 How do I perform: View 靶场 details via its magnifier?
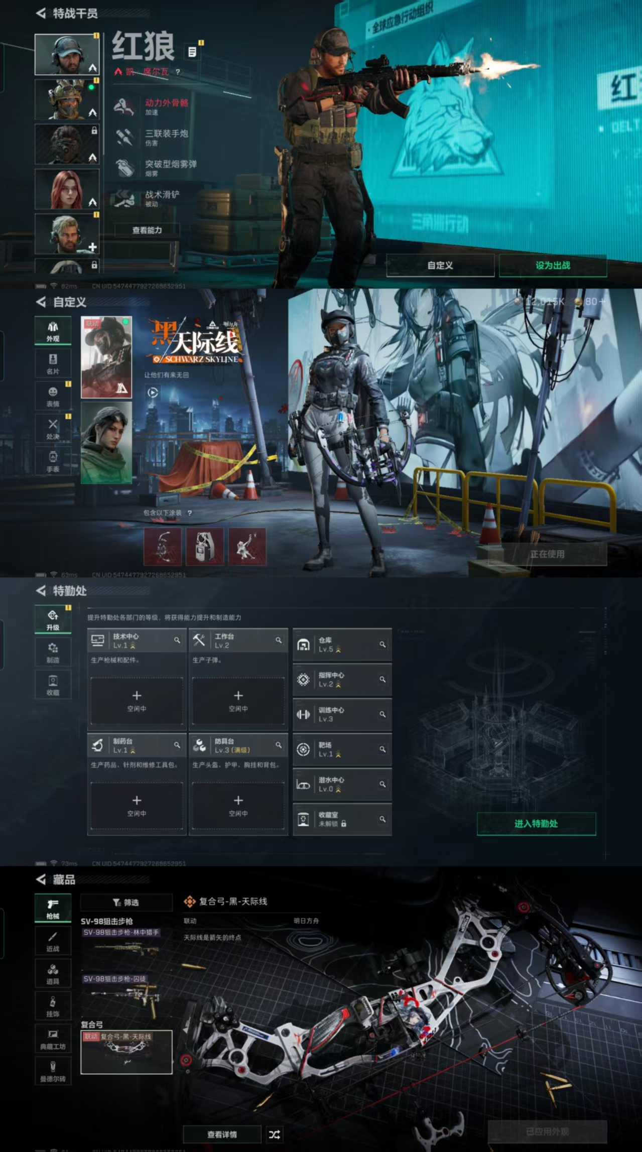click(382, 749)
